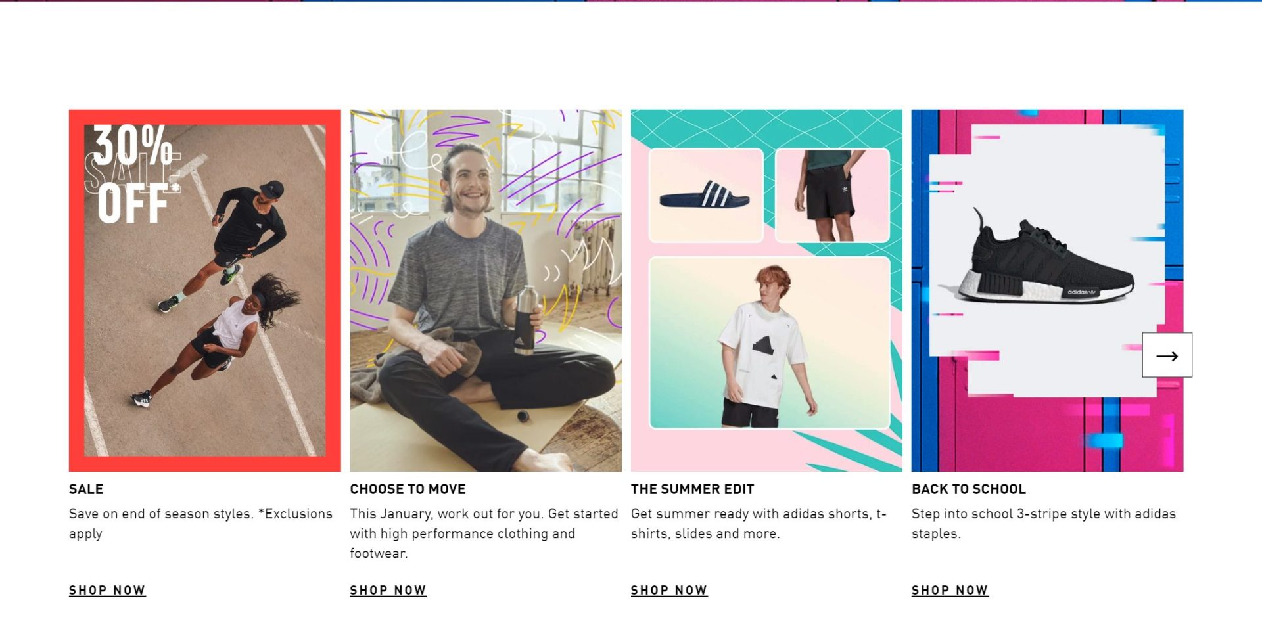Follow Shop Now under The Summer Edit
Viewport: 1262px width, 634px height.
[669, 591]
